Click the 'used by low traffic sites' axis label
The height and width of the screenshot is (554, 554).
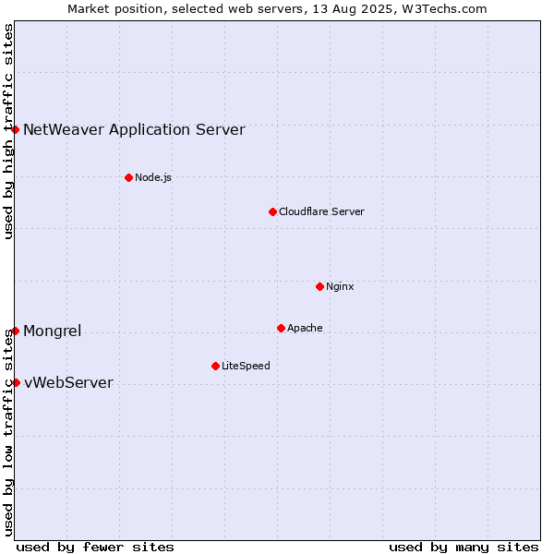[7, 433]
